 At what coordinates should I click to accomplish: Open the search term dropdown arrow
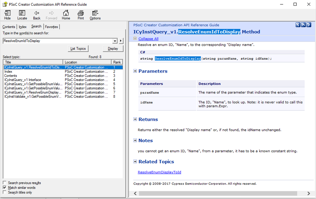pos(115,41)
